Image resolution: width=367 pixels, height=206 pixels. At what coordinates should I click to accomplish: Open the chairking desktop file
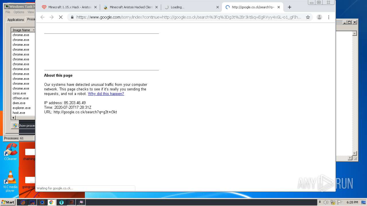tap(29, 154)
